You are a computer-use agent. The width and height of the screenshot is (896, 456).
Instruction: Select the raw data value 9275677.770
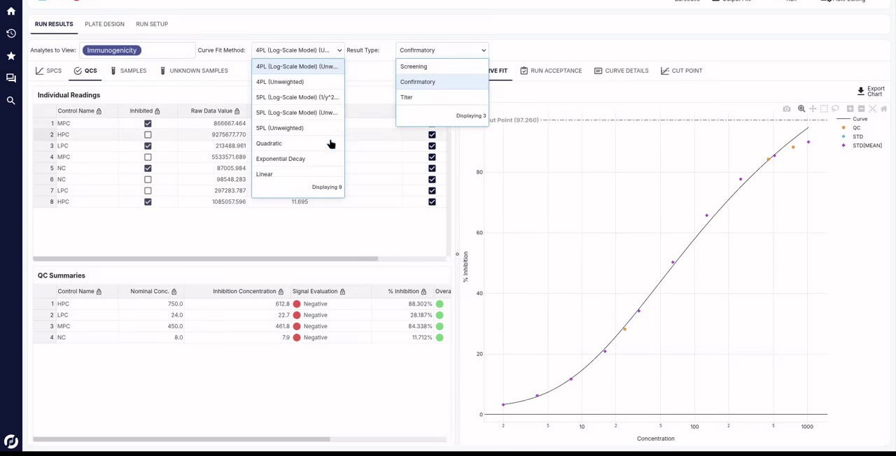230,135
